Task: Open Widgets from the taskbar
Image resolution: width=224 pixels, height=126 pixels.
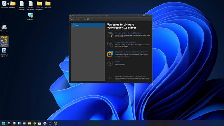Action: 19,123
